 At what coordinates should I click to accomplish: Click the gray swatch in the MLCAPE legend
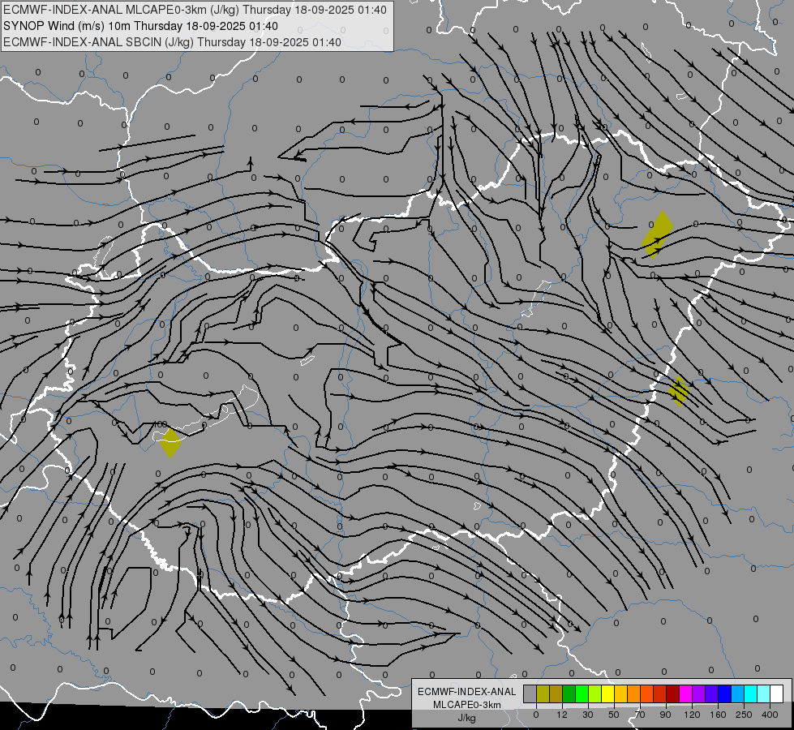pyautogui.click(x=530, y=693)
